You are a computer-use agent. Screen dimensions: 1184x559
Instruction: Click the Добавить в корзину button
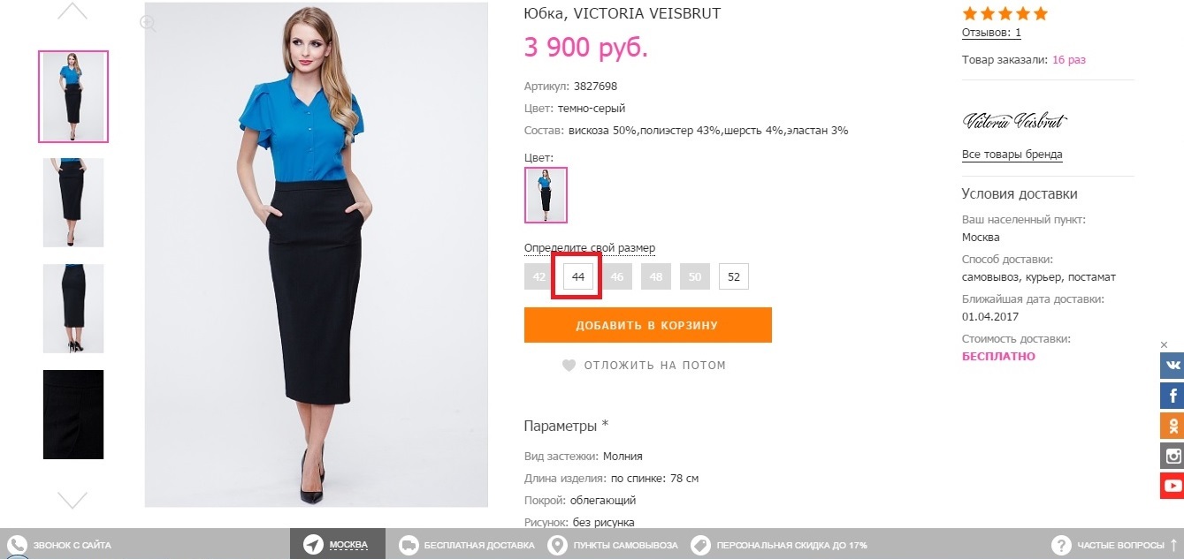pyautogui.click(x=647, y=325)
